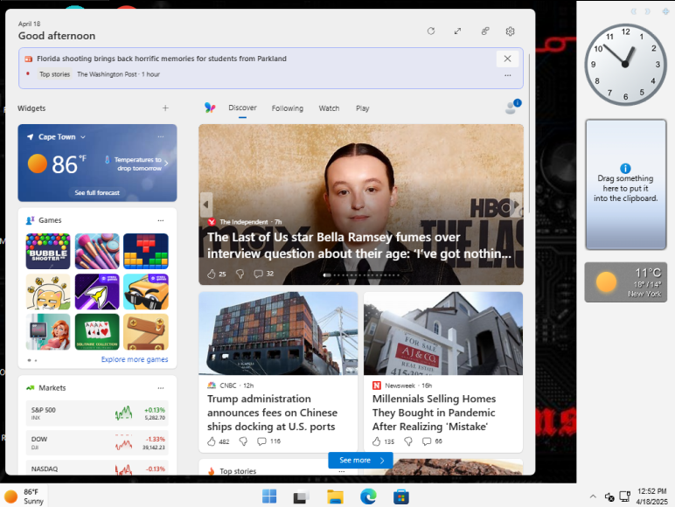This screenshot has width=675, height=507.
Task: Add a widget with the plus icon
Action: coord(165,108)
